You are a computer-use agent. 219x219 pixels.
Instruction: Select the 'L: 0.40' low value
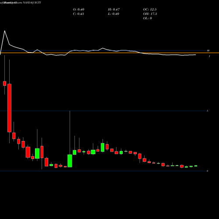tap(113, 14)
